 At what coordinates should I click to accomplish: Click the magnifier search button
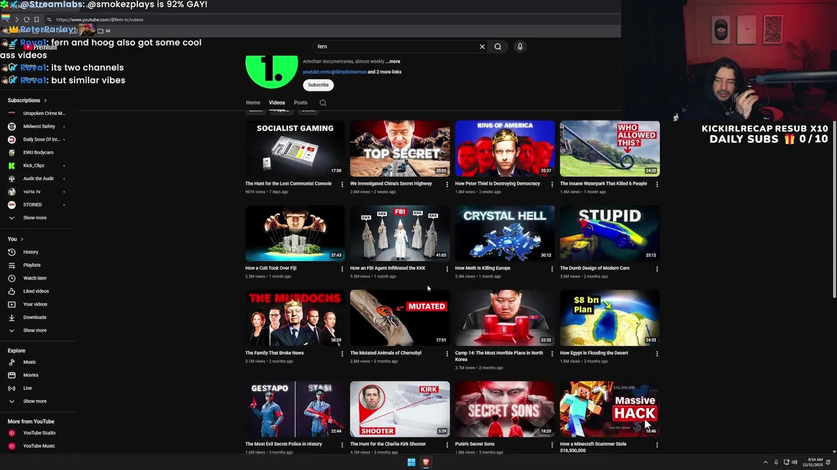coord(498,47)
